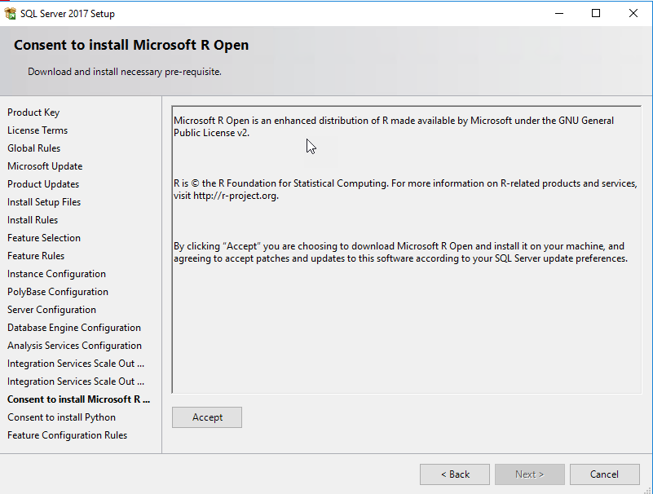The image size is (653, 494).
Task: Click the Accept button
Action: (207, 417)
